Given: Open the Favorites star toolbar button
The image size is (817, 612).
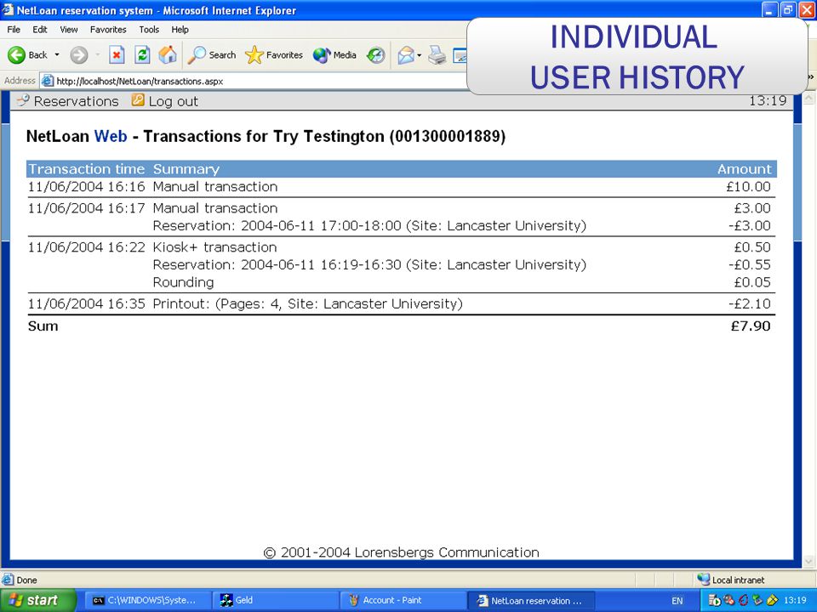Looking at the screenshot, I should 274,54.
